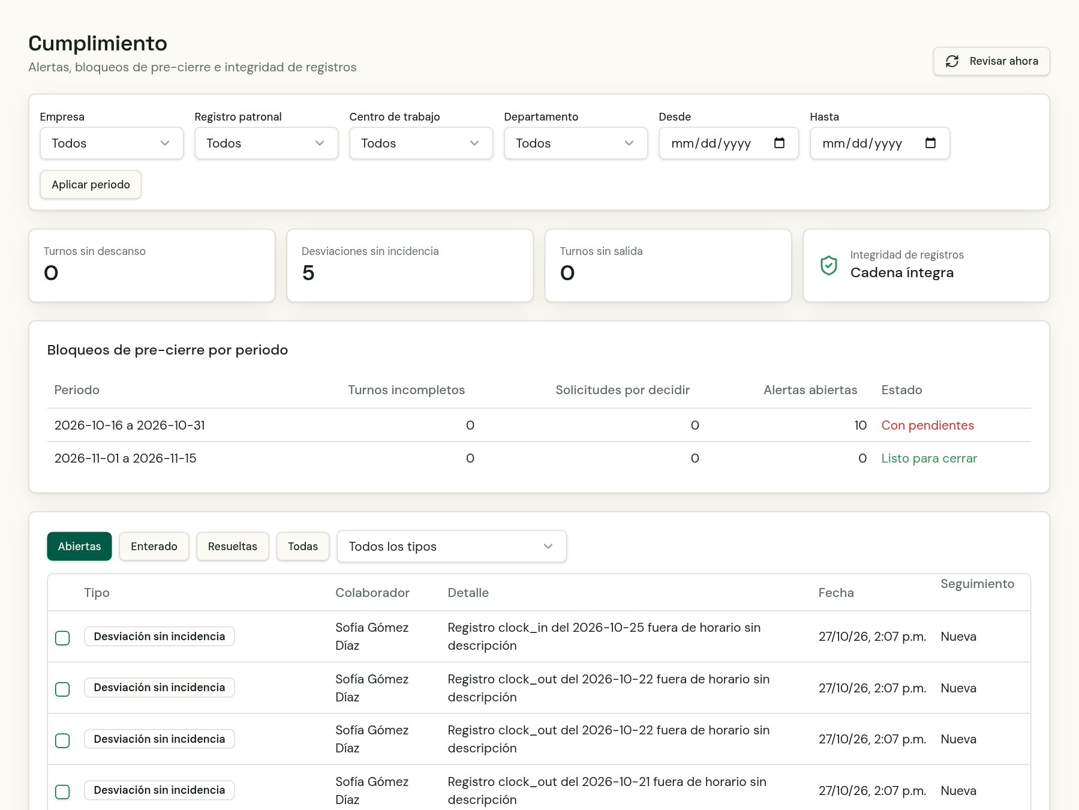Click the Aplicar periodo button
The width and height of the screenshot is (1079, 810).
tap(91, 184)
